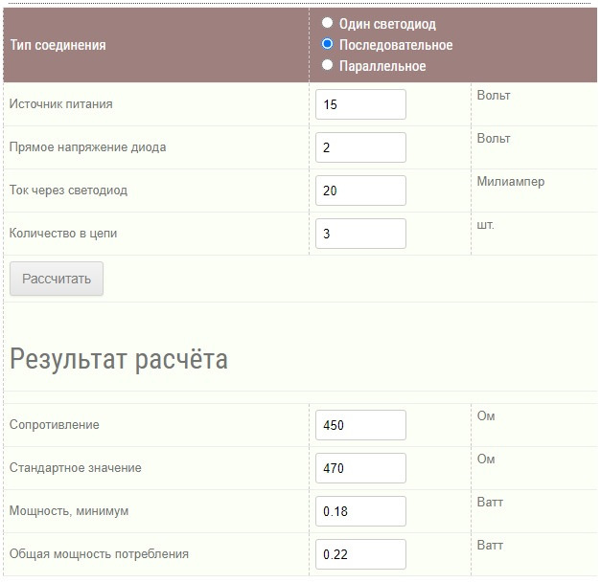Switch to "Параллельное" connection option
This screenshot has width=601, height=583.
pyautogui.click(x=328, y=65)
